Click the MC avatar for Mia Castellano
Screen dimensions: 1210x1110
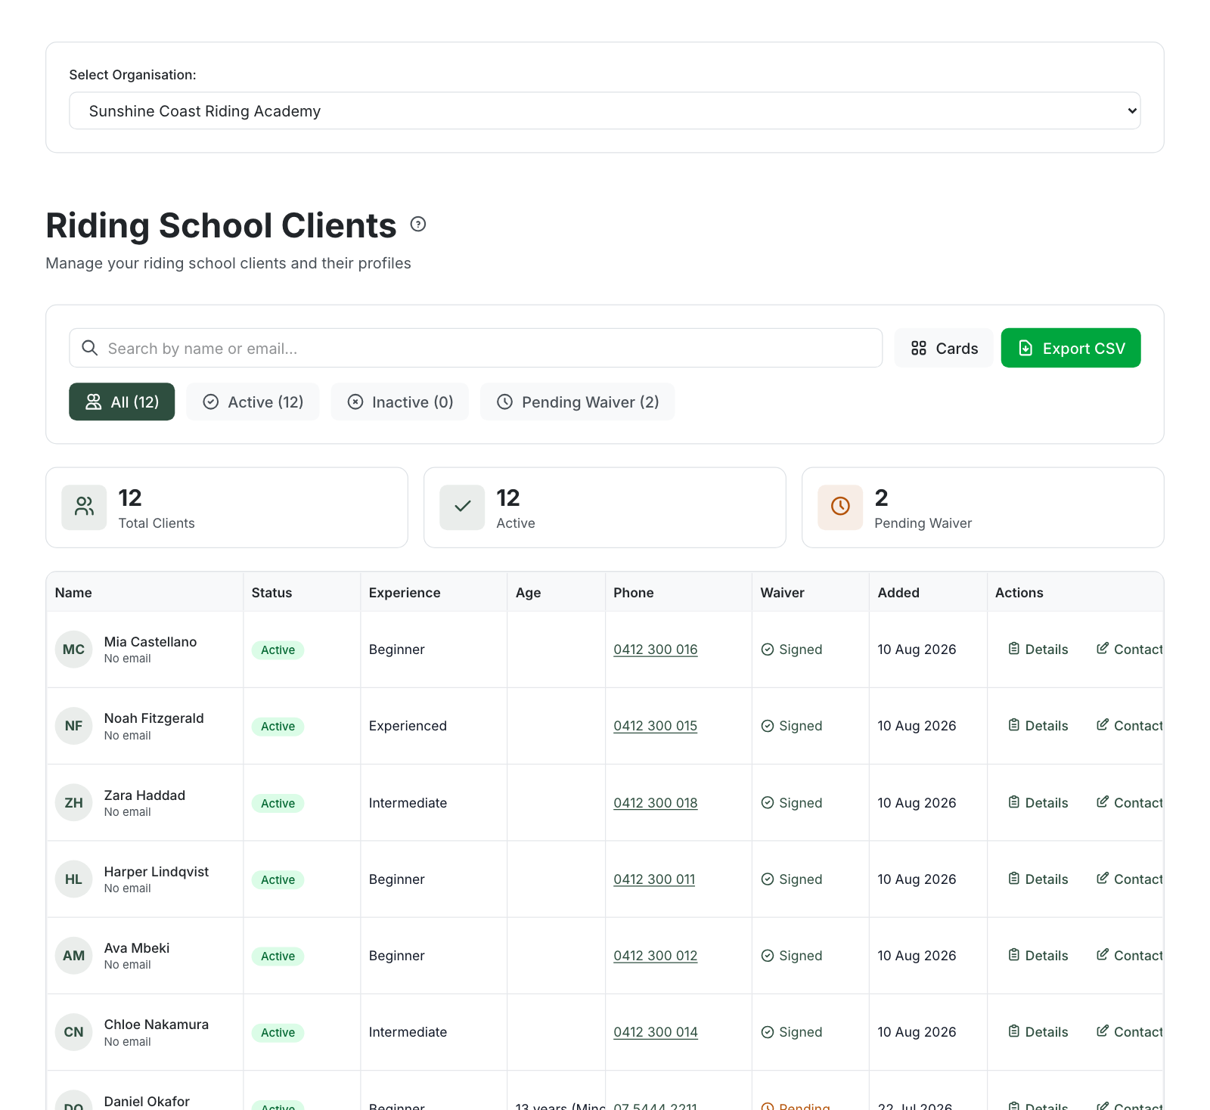[x=73, y=650]
